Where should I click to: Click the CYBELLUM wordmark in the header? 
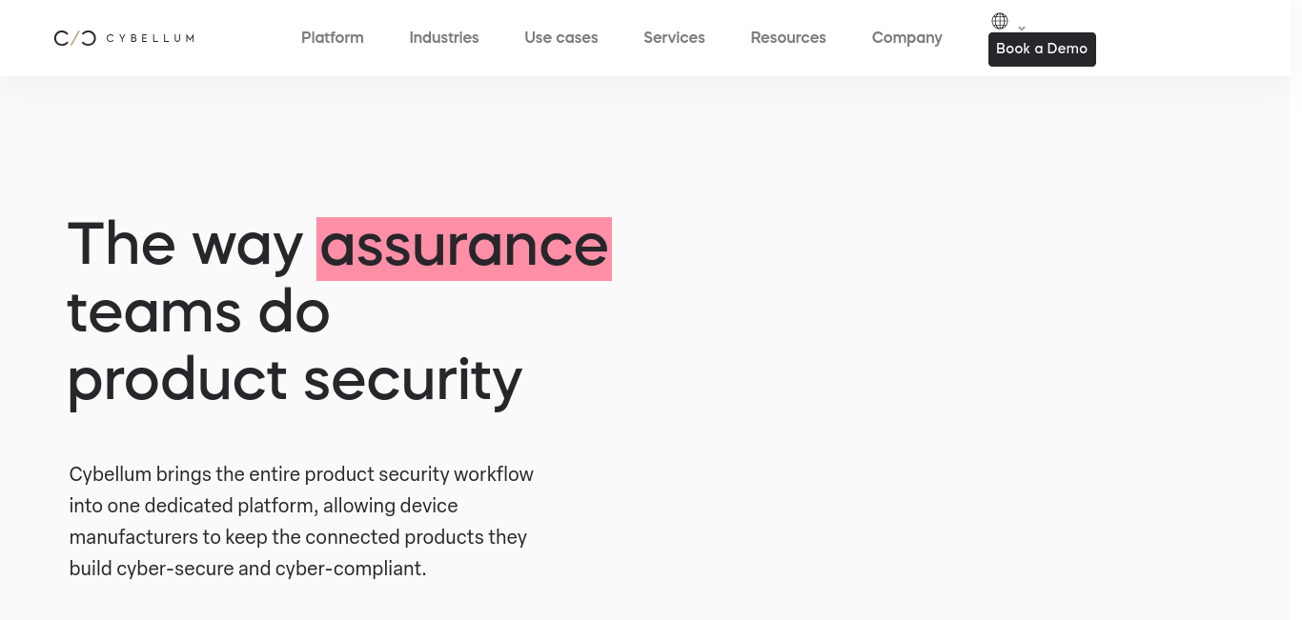[x=151, y=38]
